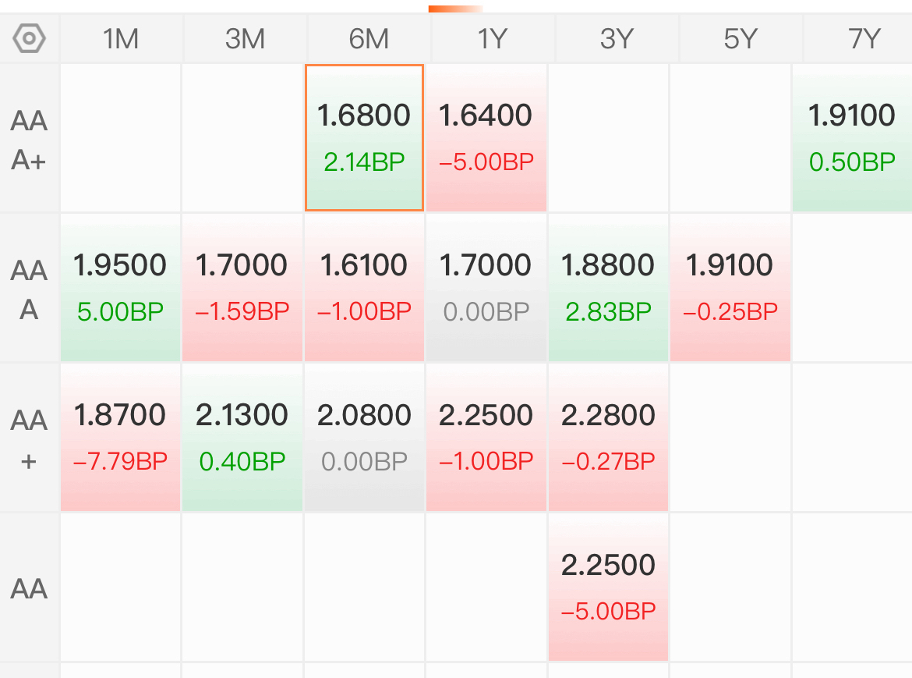The width and height of the screenshot is (912, 678).
Task: Click the AAA rating row label
Action: pyautogui.click(x=29, y=289)
